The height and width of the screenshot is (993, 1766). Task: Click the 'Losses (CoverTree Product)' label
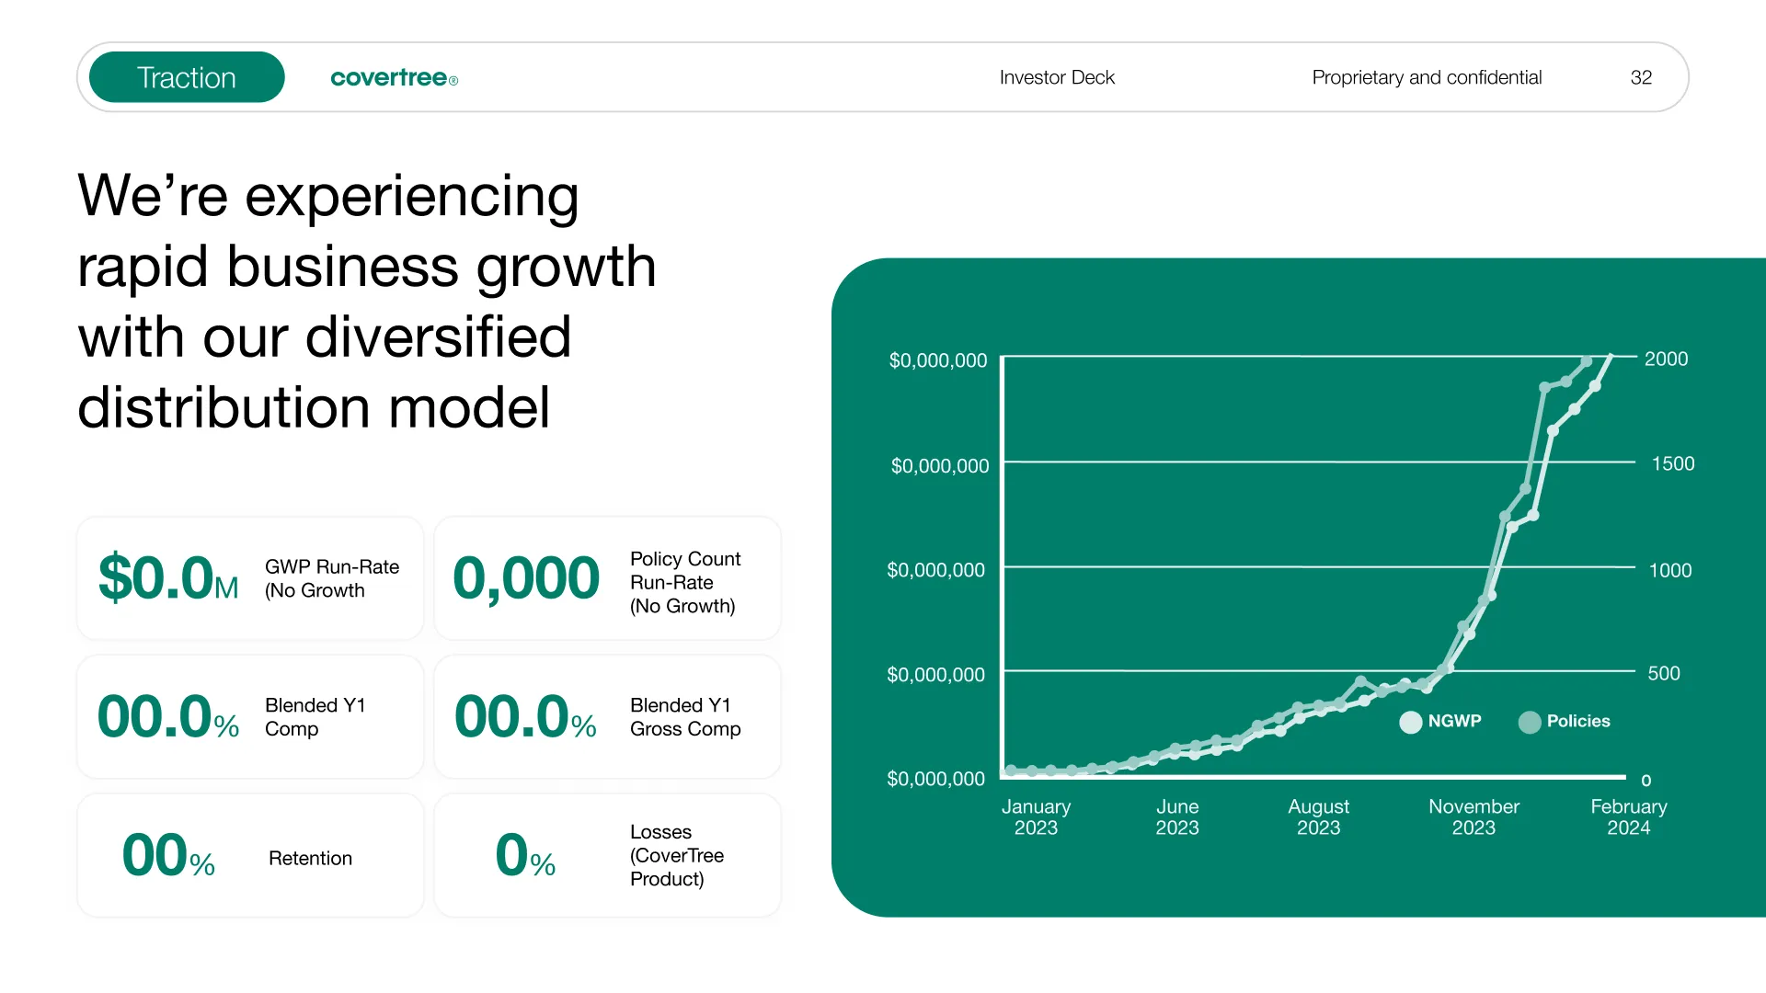[x=677, y=855]
